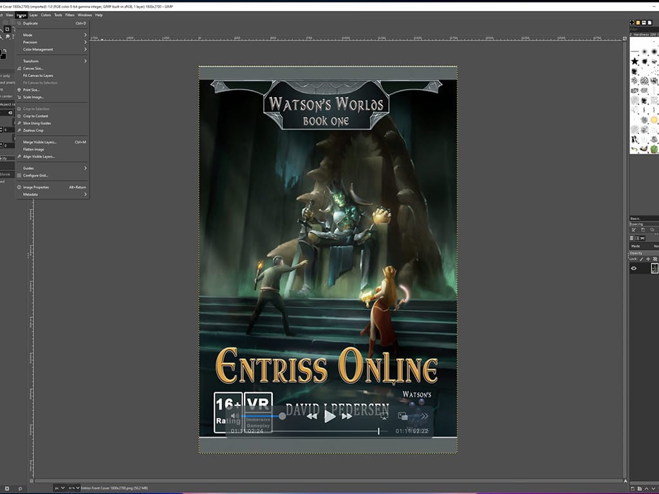The image size is (659, 494).
Task: Expand the Mode submenu
Action: click(x=28, y=35)
